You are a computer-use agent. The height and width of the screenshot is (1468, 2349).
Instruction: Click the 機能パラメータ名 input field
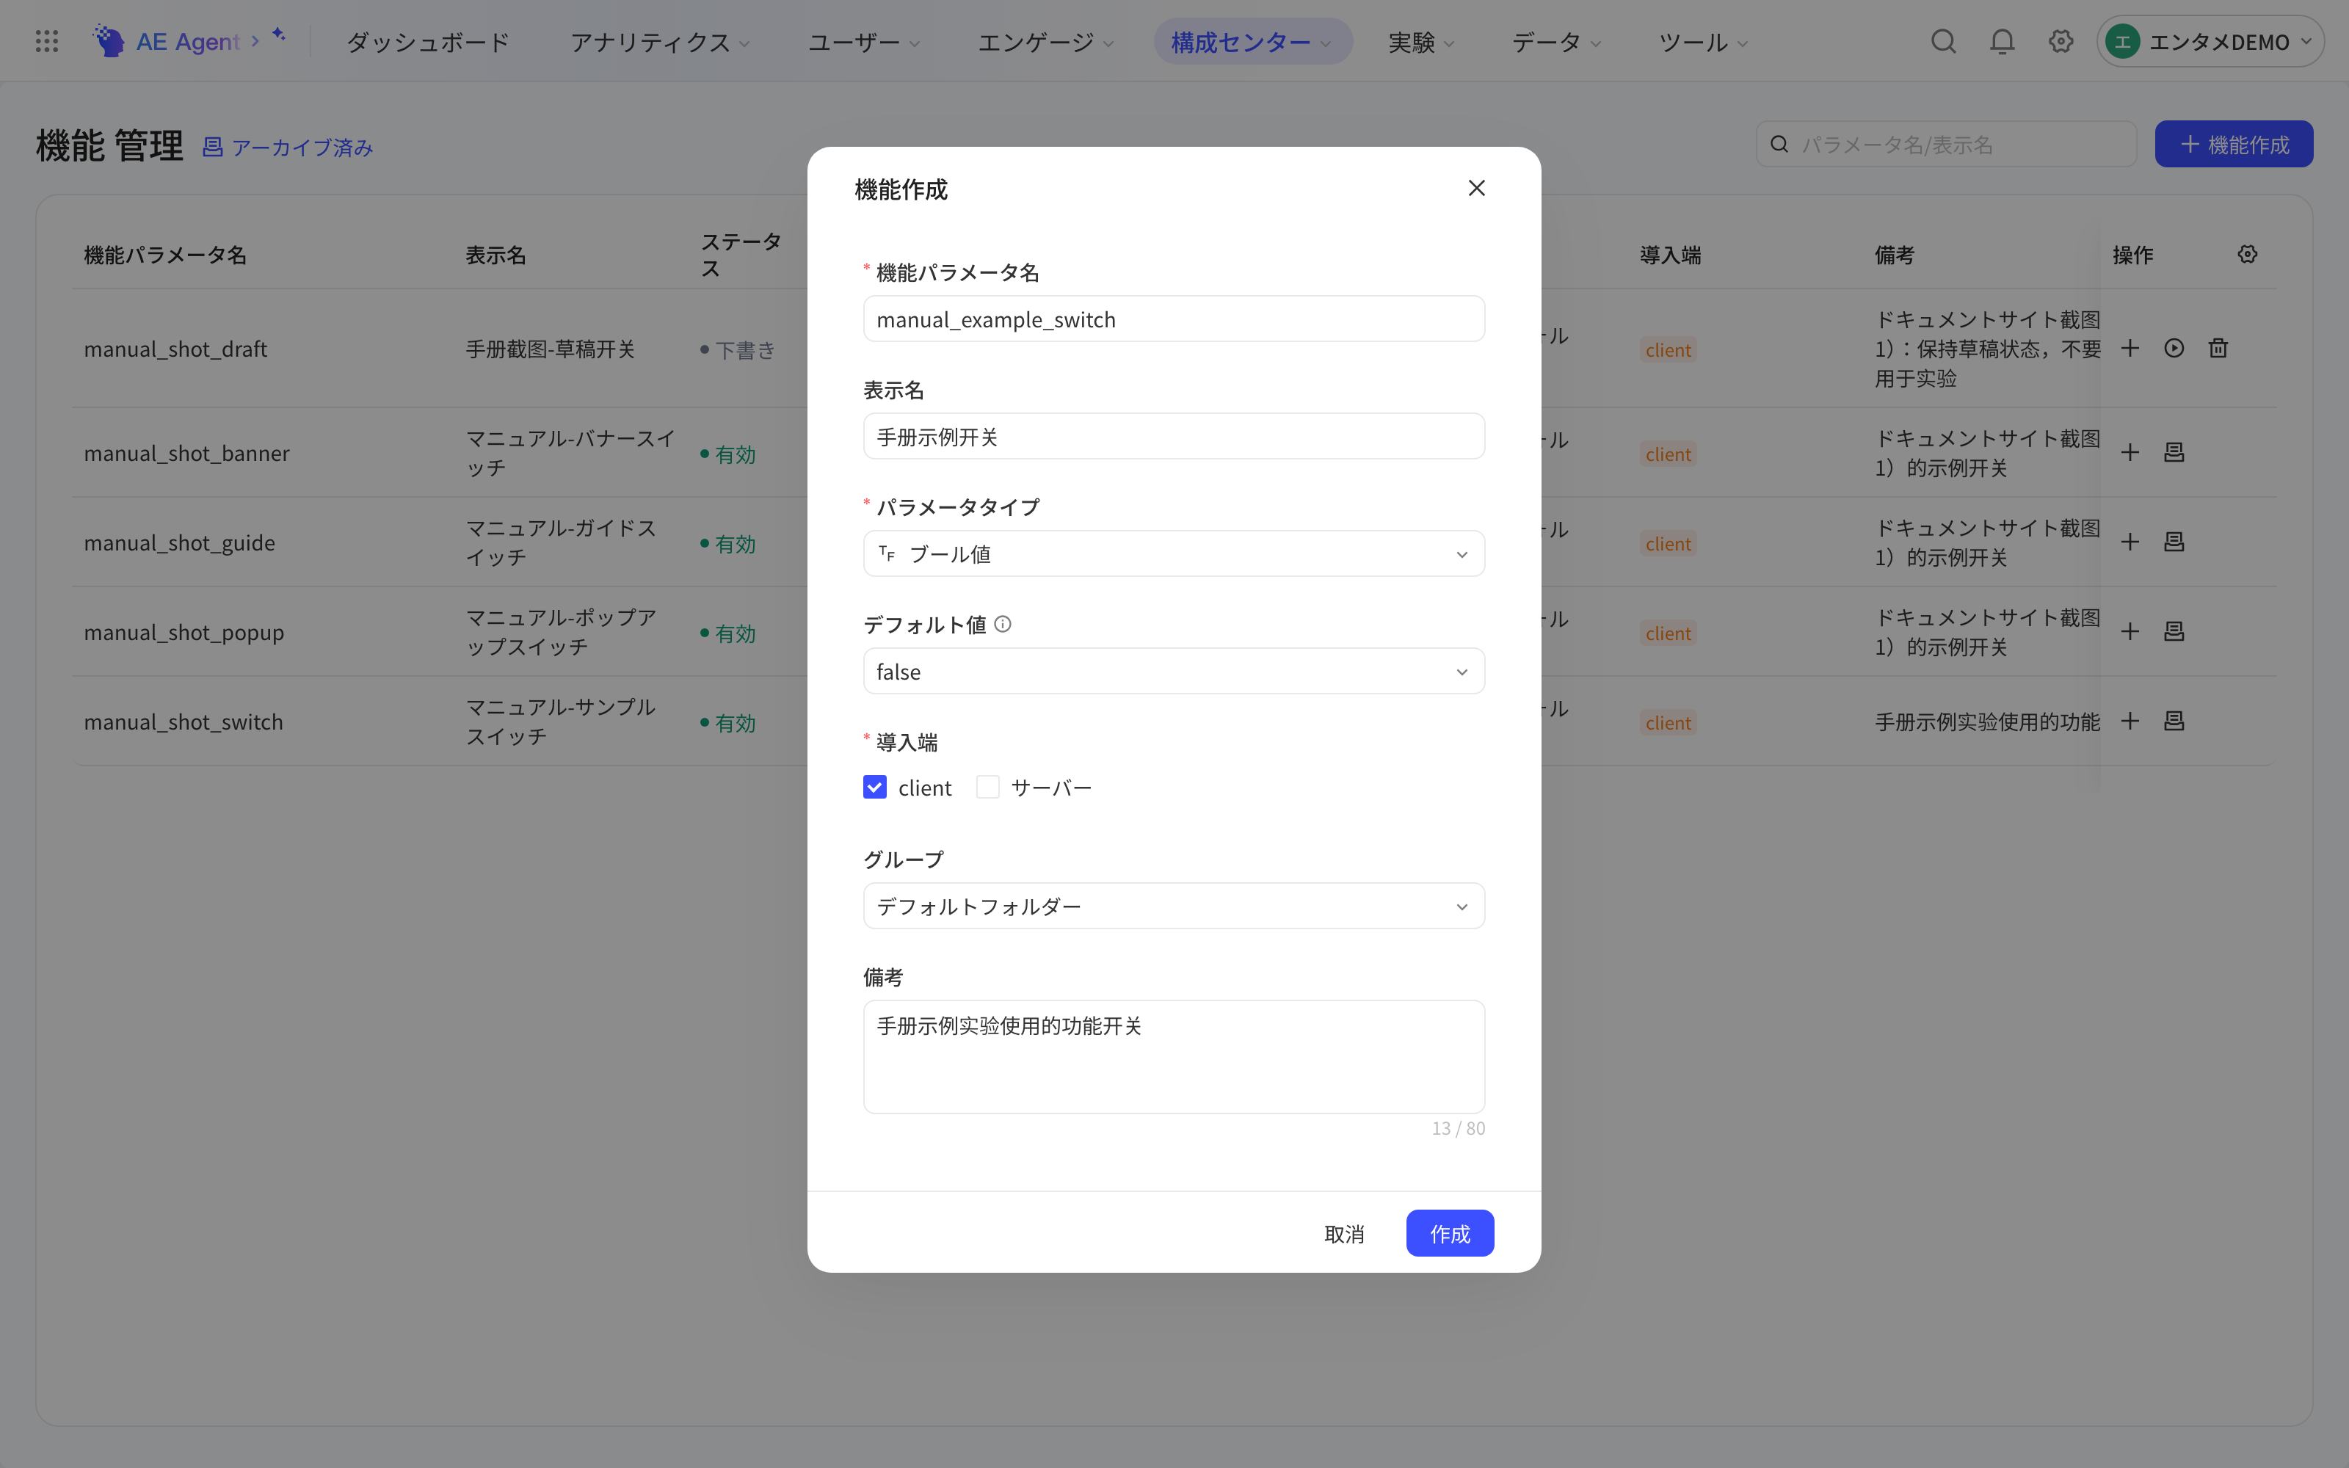tap(1174, 319)
